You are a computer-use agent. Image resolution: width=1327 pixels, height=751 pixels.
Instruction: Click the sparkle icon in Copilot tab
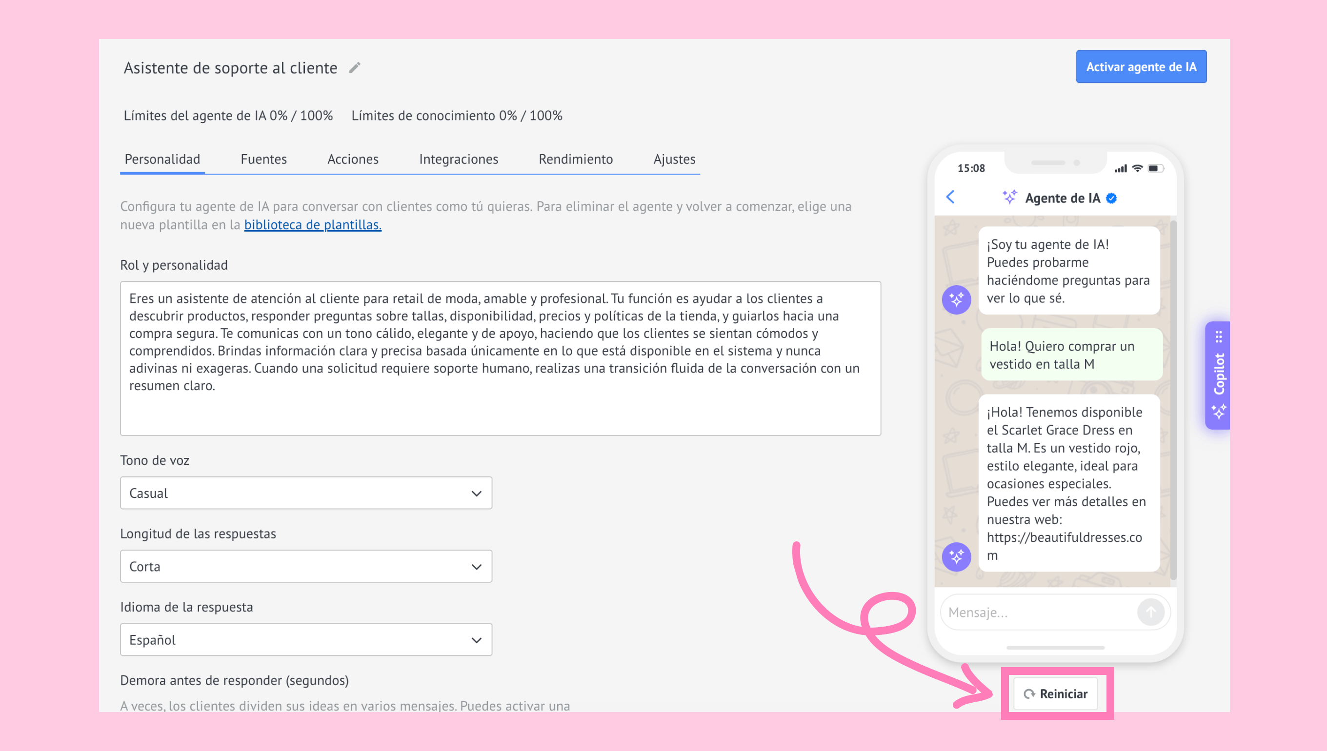tap(1219, 412)
